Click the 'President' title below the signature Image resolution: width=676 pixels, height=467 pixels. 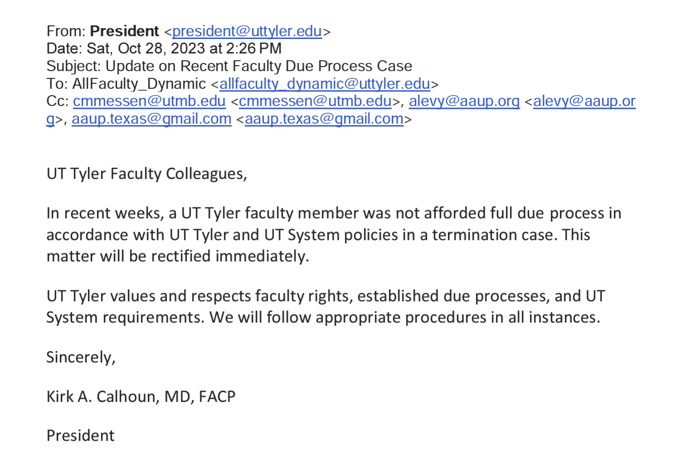[x=80, y=436]
